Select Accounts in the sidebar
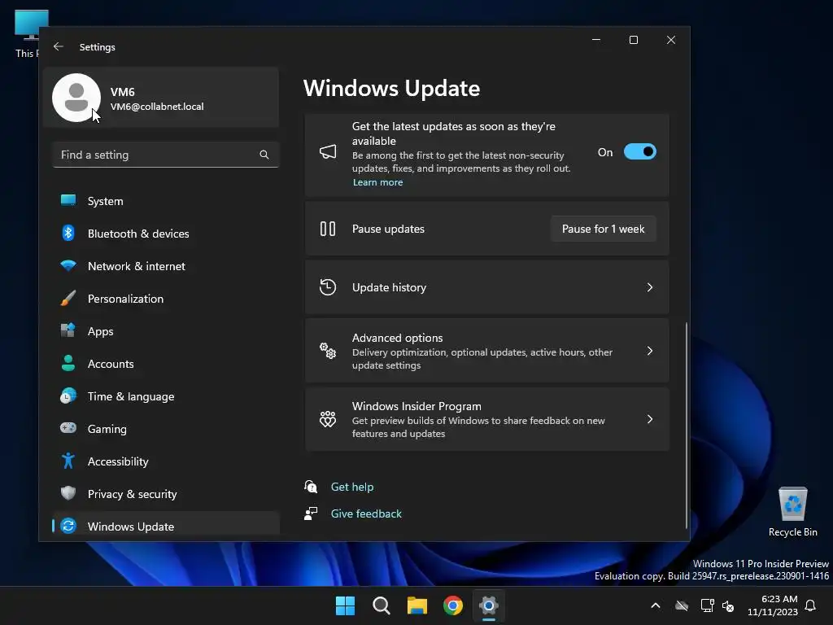 point(166,364)
